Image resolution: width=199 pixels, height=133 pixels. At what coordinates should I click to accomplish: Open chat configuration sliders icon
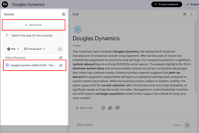click(185, 14)
